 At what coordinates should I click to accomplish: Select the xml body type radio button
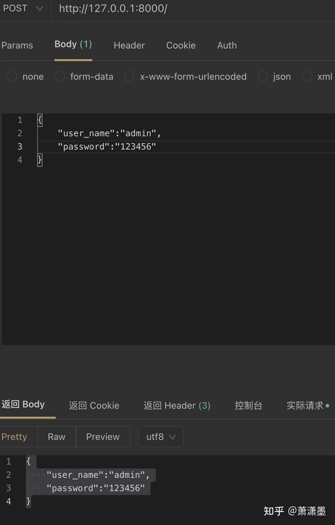307,77
